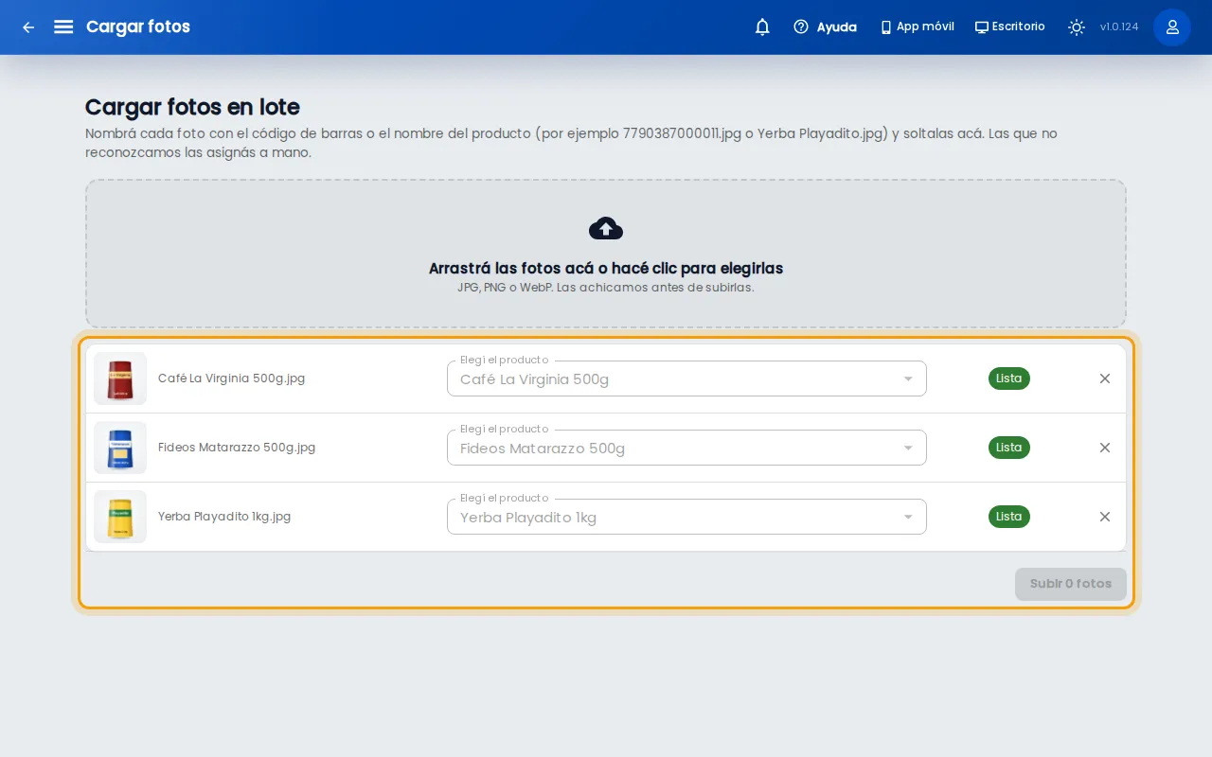The height and width of the screenshot is (757, 1212).
Task: Remove Yerba Playadito 1kg.jpg with X
Action: [1105, 517]
